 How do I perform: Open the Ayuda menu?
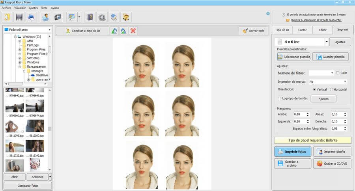(x=55, y=8)
